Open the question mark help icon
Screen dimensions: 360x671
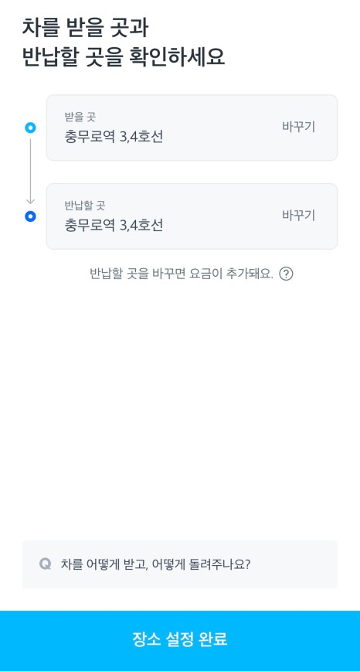[x=286, y=274]
